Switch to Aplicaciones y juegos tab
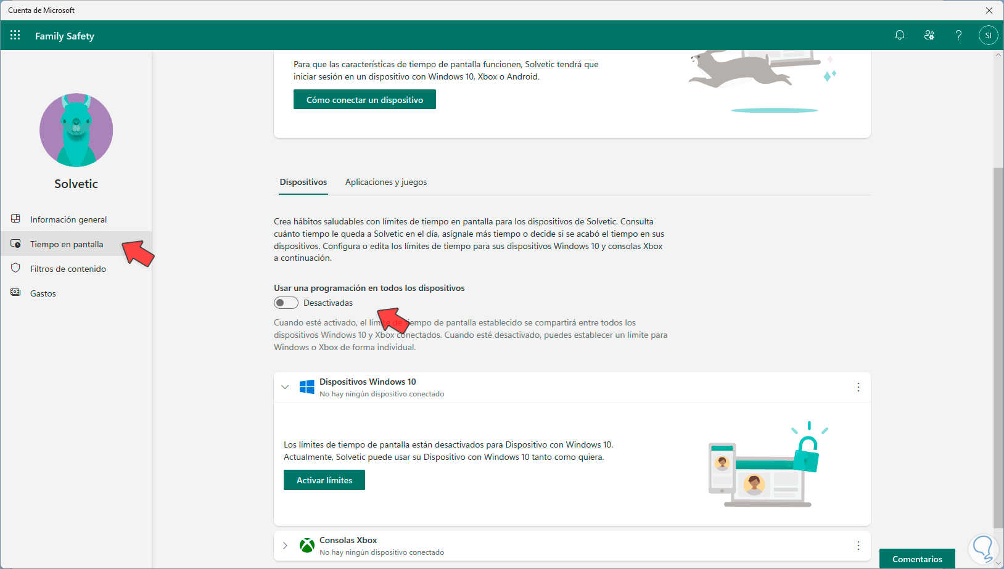Viewport: 1004px width, 569px height. coord(386,182)
